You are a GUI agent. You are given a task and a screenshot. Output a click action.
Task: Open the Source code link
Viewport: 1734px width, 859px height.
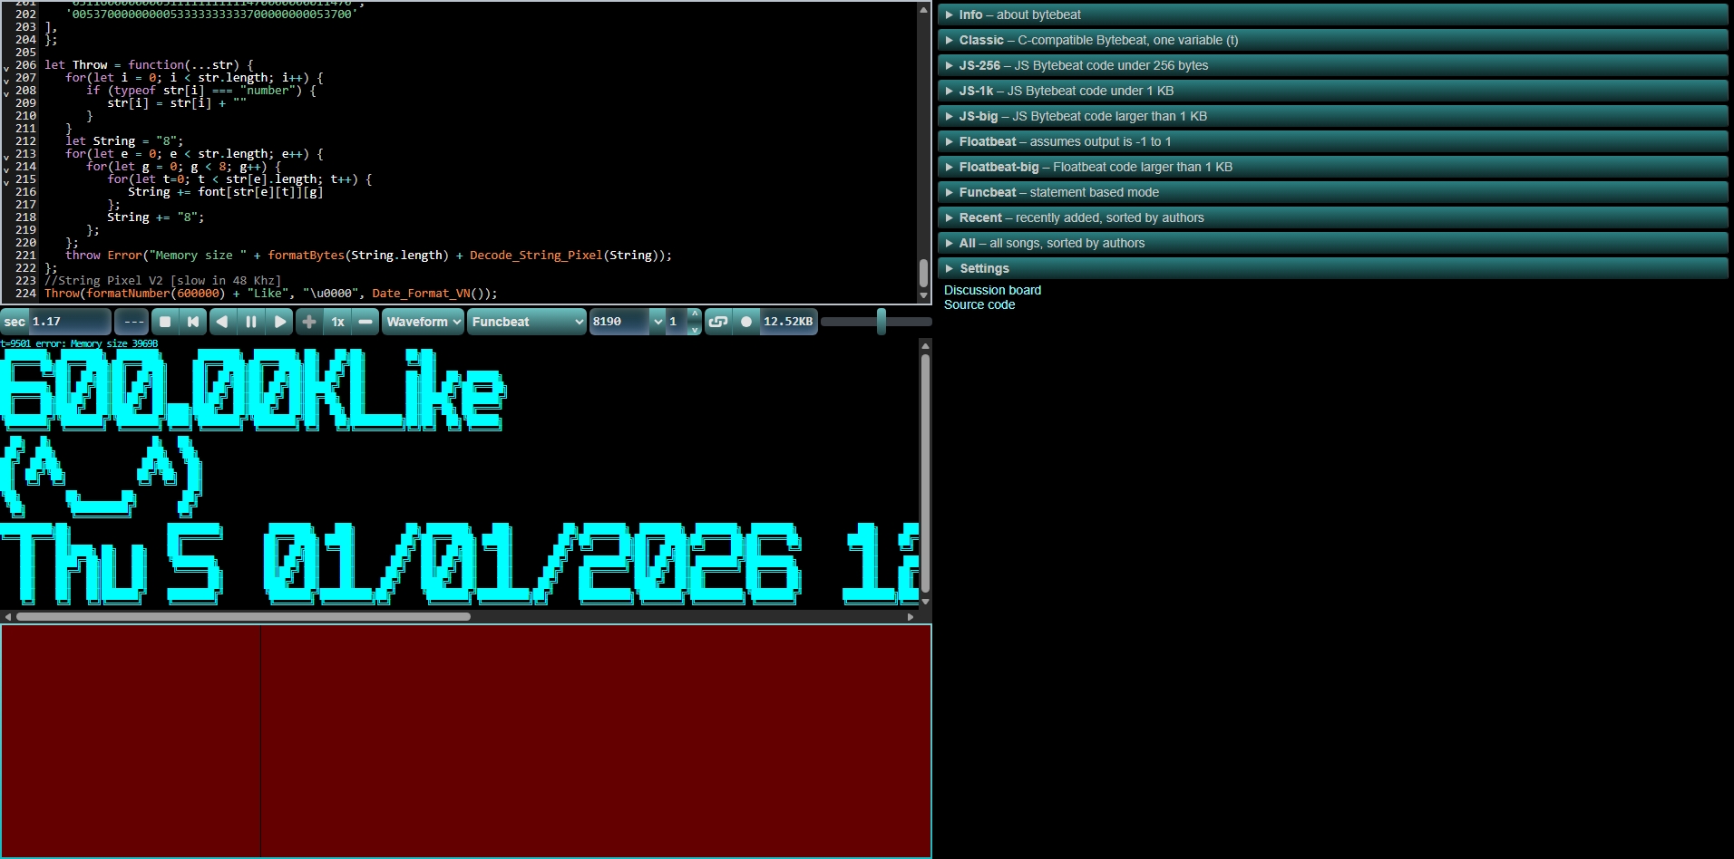tap(979, 304)
